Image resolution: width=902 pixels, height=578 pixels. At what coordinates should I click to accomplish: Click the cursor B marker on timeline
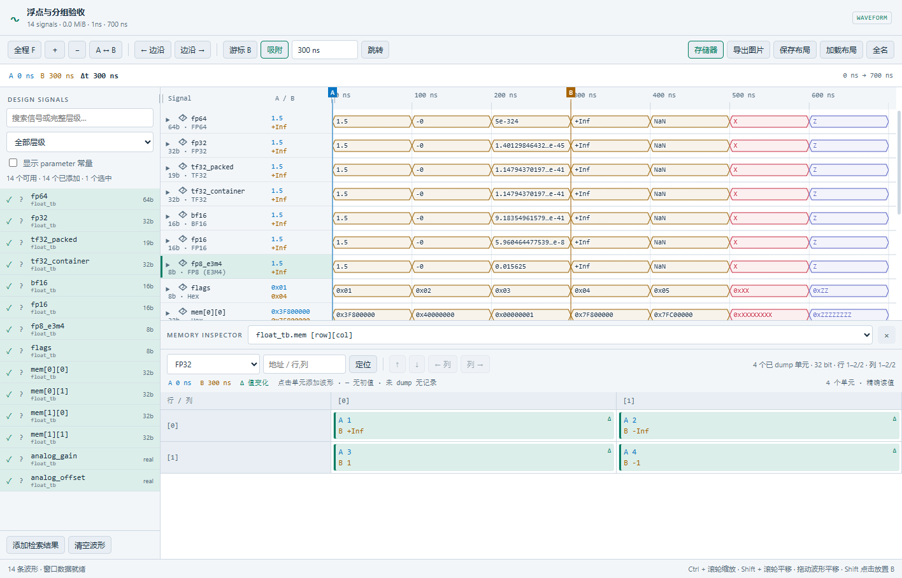(x=571, y=92)
